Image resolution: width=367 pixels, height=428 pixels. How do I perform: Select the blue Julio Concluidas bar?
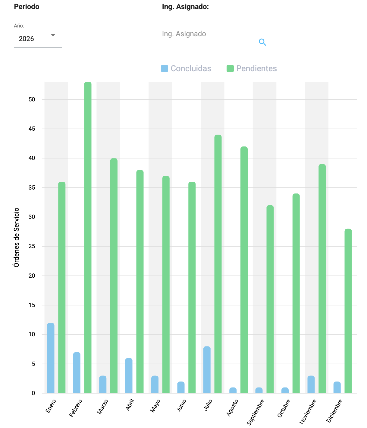207,370
